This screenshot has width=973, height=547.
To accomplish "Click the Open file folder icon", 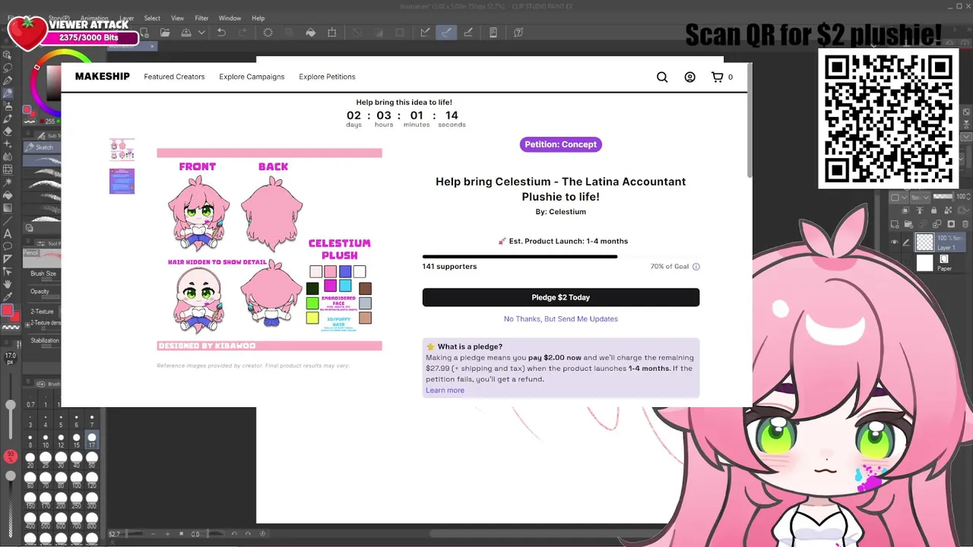I will tap(165, 33).
